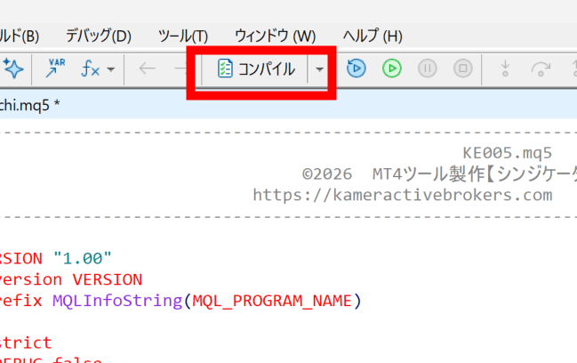This screenshot has width=577, height=363.
Task: Click the step into arrow icon
Action: [x=505, y=69]
